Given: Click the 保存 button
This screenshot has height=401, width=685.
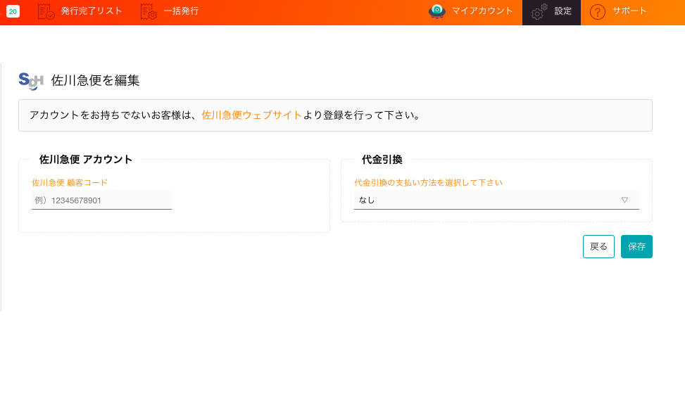Looking at the screenshot, I should [636, 246].
